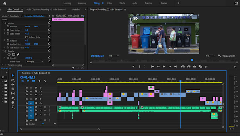
Task: Switch to the Effects workspace
Action: click(x=122, y=3)
